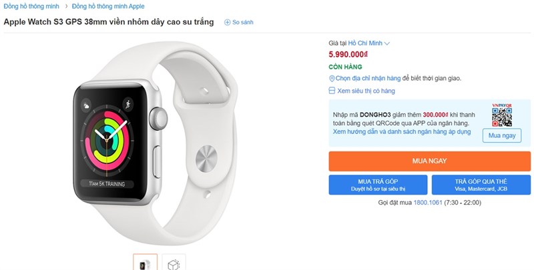Viewport: 534px width, 270px height.
Task: Click the VNPAY QR code image
Action: point(502,113)
